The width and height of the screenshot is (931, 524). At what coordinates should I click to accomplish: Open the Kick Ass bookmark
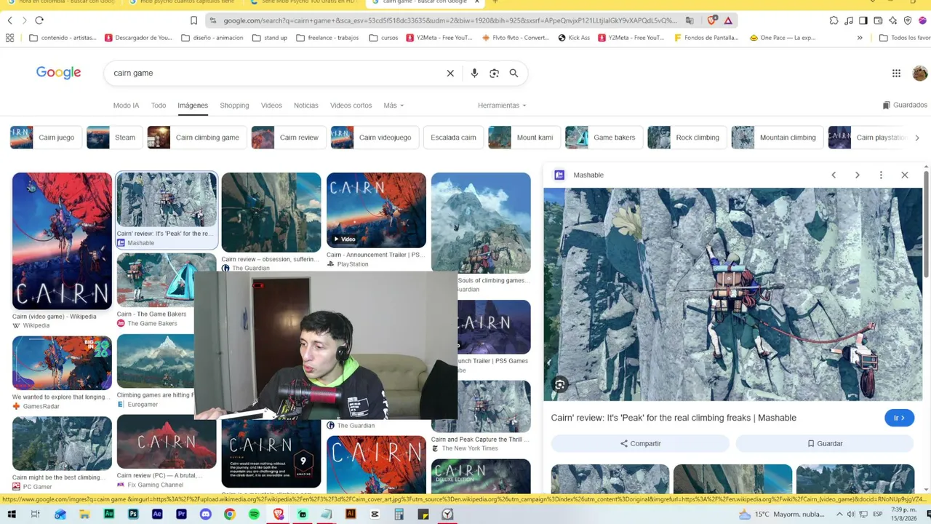tap(574, 38)
